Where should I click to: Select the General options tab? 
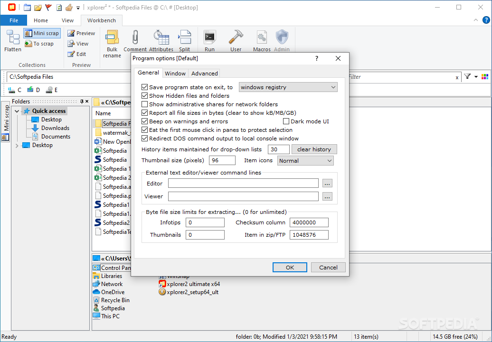[x=148, y=73]
